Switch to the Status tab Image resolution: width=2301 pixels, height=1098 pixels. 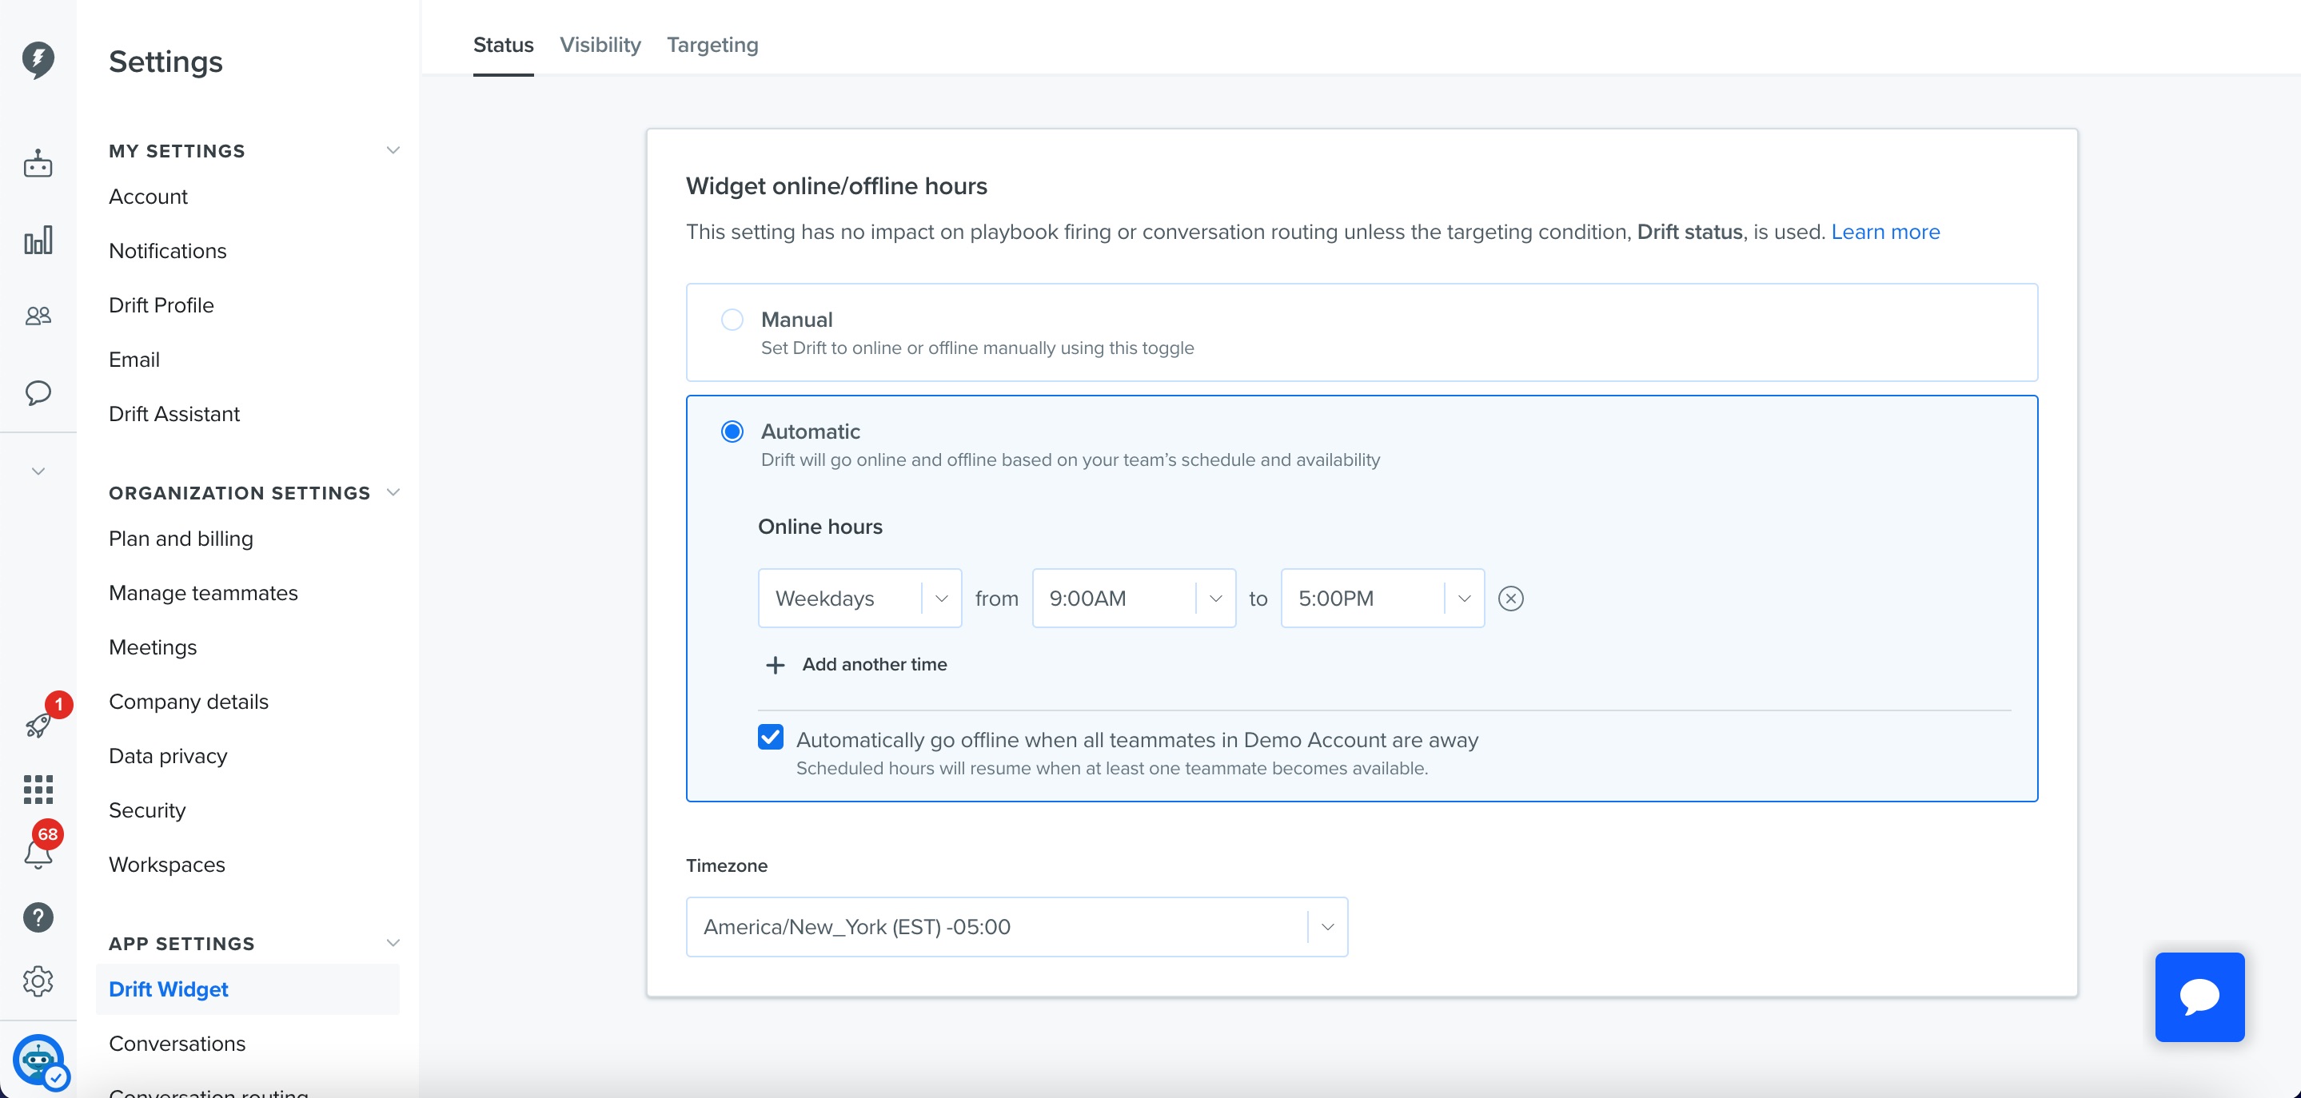point(503,45)
